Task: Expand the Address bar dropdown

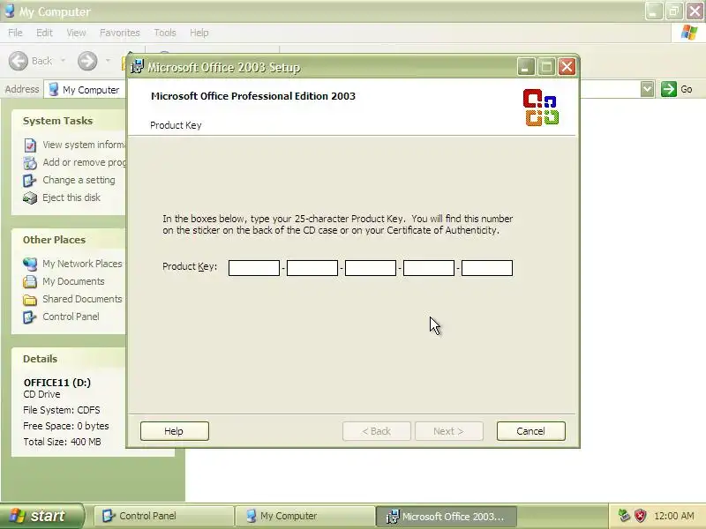Action: pos(647,89)
